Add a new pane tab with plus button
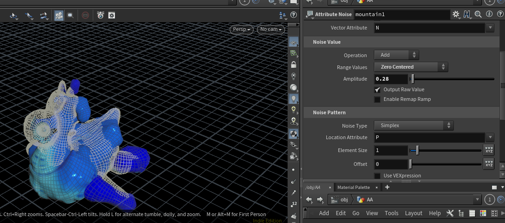Viewport: 505px width, 223px height. [x=387, y=187]
